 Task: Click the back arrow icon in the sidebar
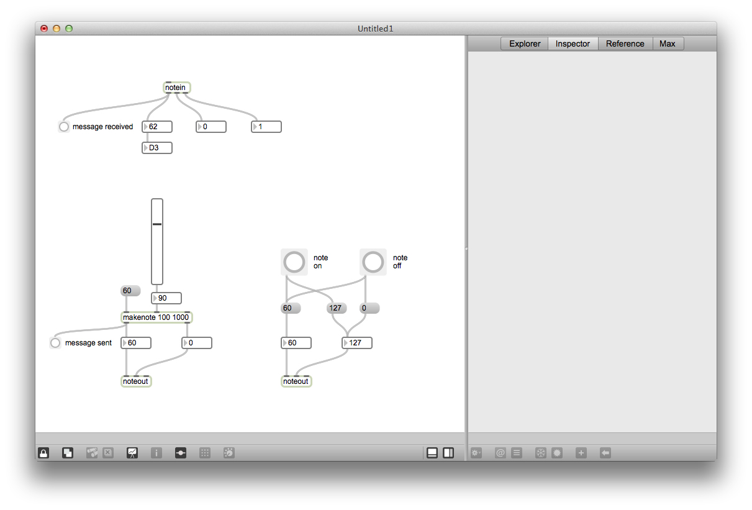[605, 453]
